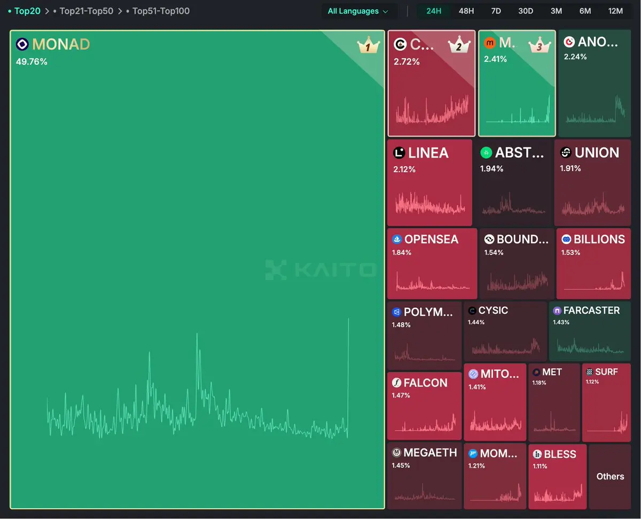641x519 pixels.
Task: Click the MONAD title text
Action: (61, 44)
